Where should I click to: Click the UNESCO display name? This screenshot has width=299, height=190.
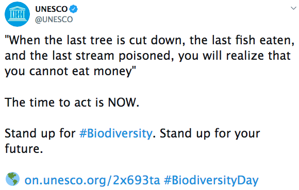click(x=52, y=9)
